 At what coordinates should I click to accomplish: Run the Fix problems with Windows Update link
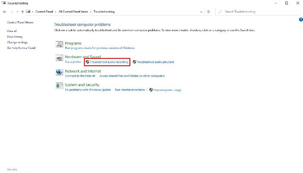[x=88, y=90]
